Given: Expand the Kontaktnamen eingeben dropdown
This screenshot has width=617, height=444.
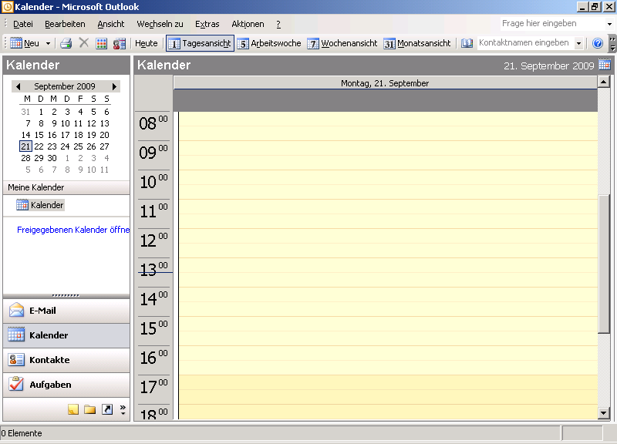Looking at the screenshot, I should pos(579,44).
